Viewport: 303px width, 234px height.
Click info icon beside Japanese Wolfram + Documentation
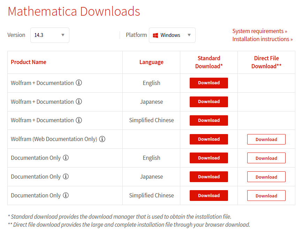79,101
